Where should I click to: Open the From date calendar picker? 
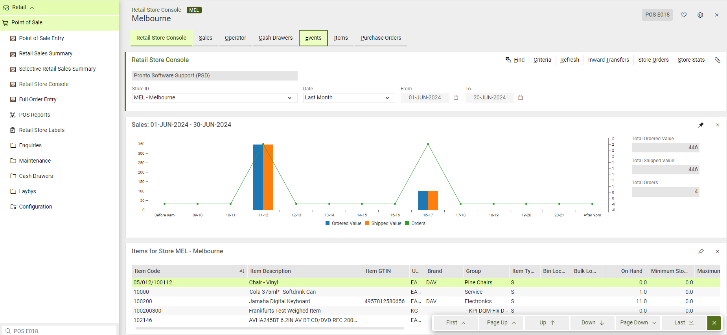tap(456, 98)
